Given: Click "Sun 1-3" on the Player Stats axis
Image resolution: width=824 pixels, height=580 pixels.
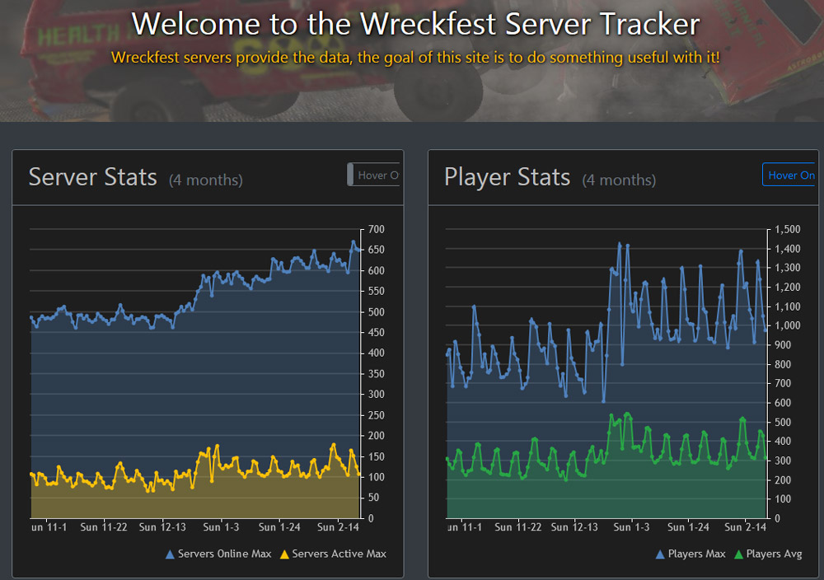Looking at the screenshot, I should 632,527.
